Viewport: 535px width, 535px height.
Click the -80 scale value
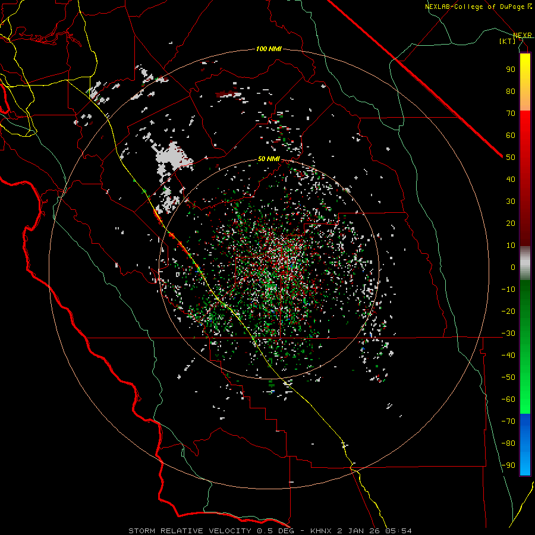[508, 443]
